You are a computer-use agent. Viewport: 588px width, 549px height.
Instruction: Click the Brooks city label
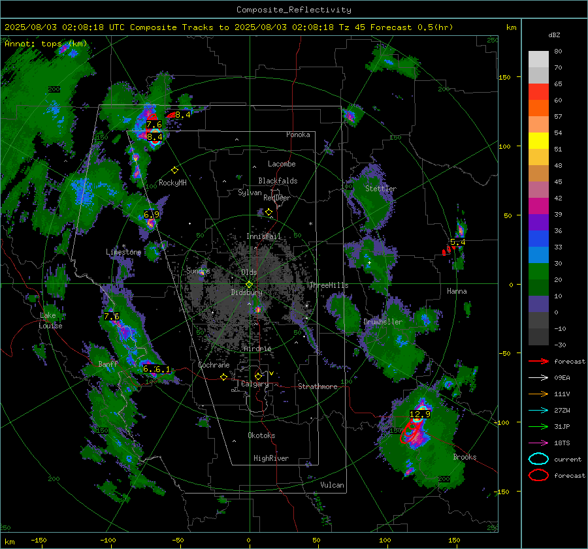(465, 457)
